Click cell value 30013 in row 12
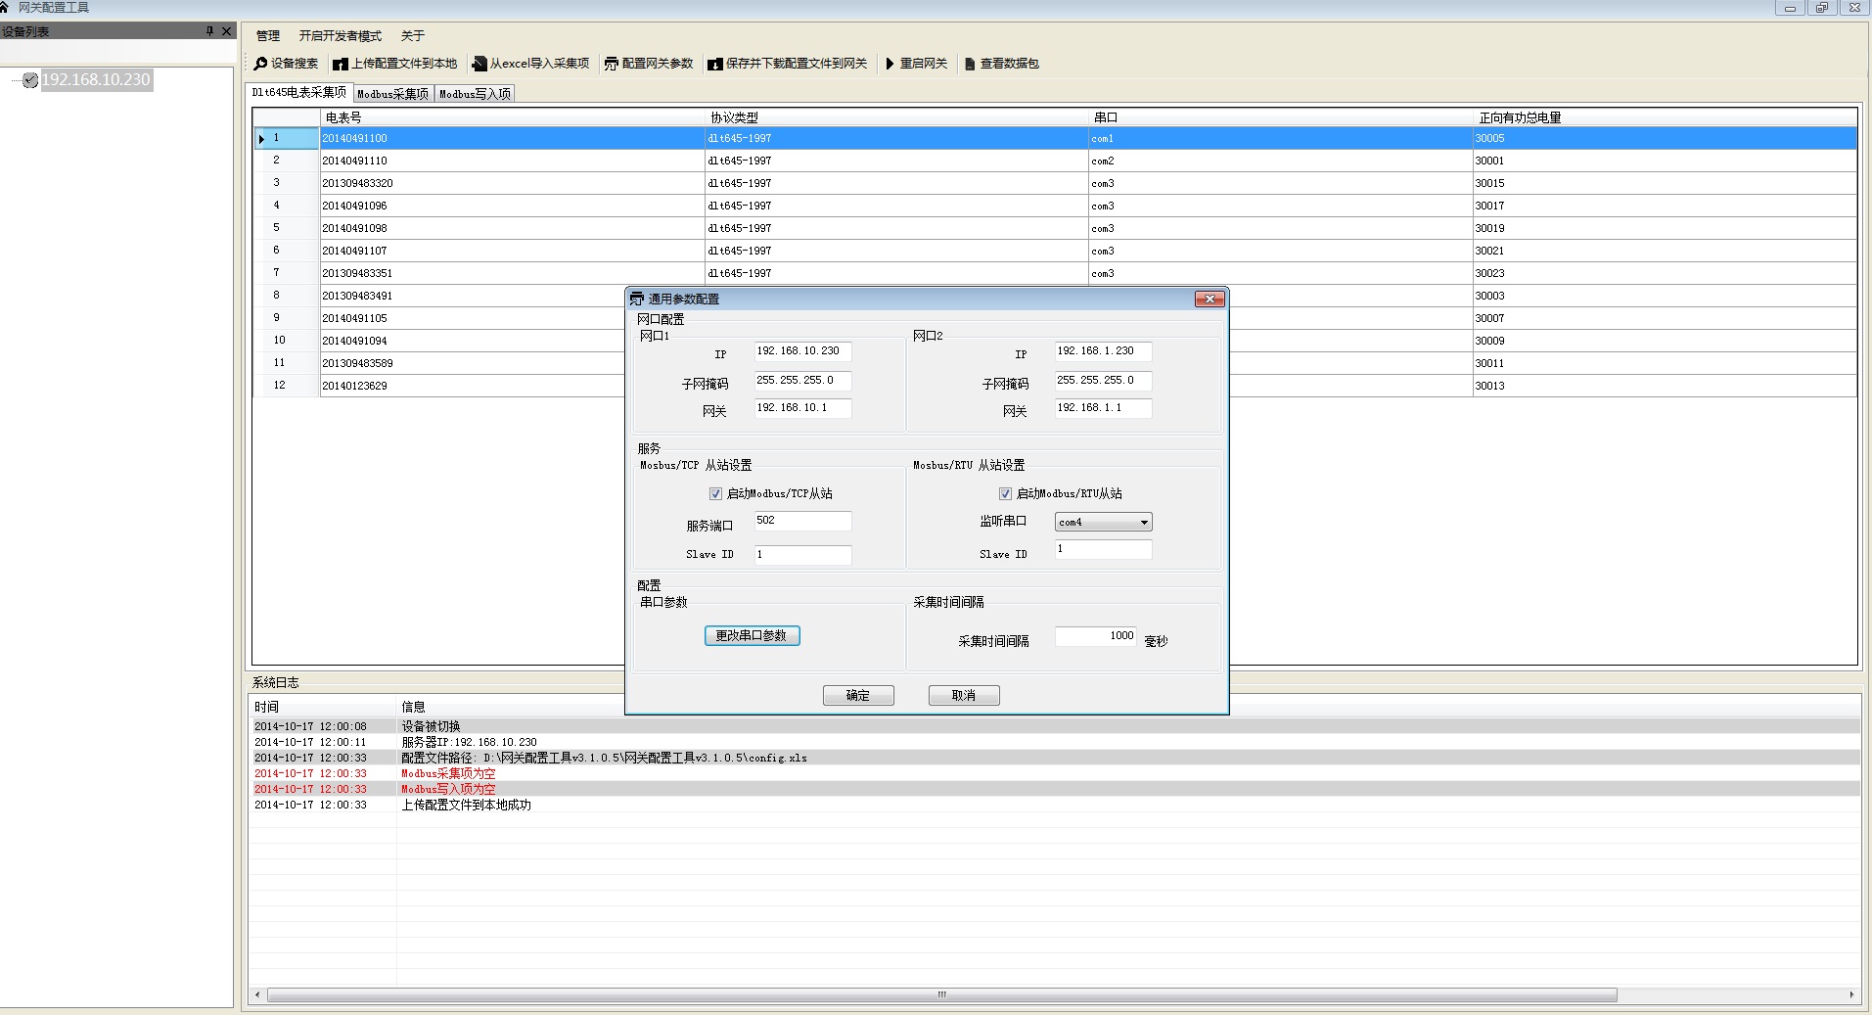1872x1015 pixels. [x=1665, y=386]
